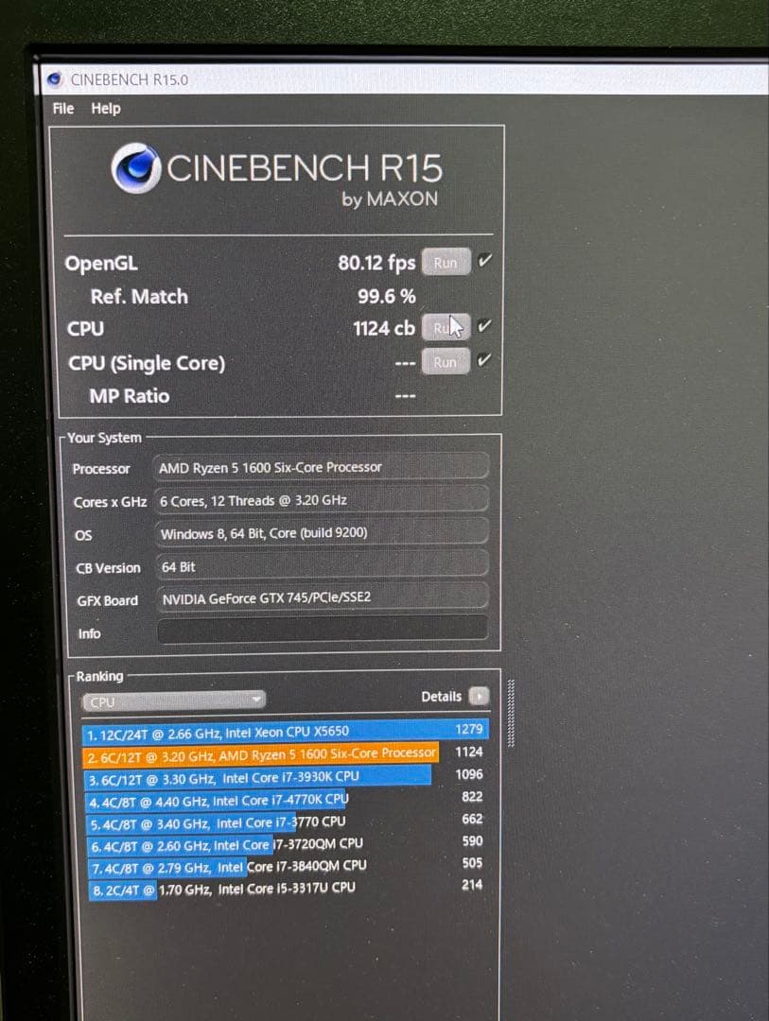
Task: Click the Processor field AMD Ryzen 5 1600
Action: [322, 467]
